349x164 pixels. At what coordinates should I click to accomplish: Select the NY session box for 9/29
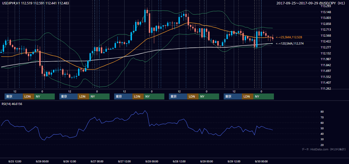(x=264, y=96)
